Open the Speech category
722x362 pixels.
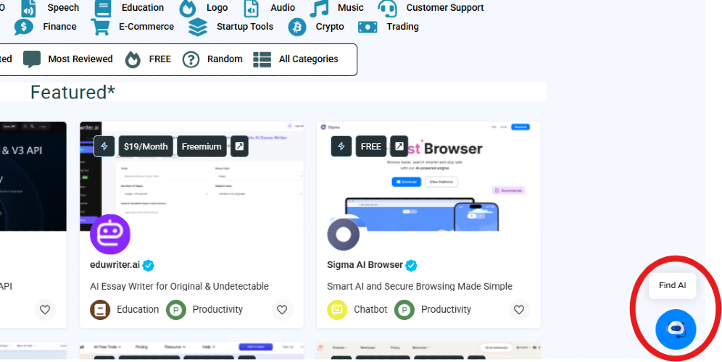(x=50, y=8)
